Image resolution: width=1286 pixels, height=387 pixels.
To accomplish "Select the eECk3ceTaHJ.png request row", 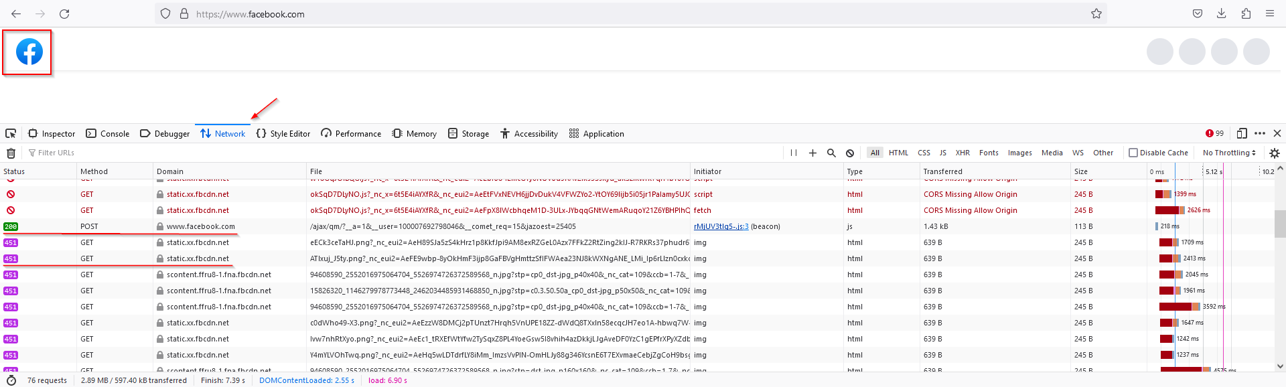I will tap(637, 242).
